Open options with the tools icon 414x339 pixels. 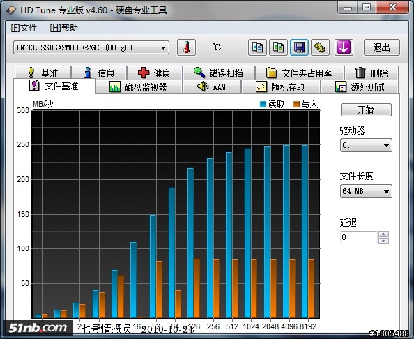click(x=320, y=47)
